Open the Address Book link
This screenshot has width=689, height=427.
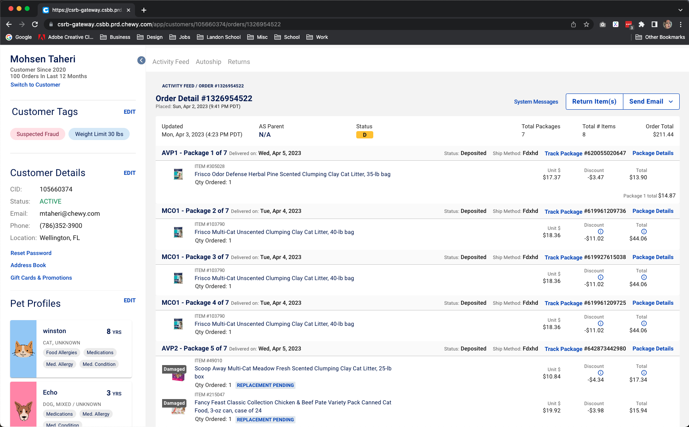[28, 265]
